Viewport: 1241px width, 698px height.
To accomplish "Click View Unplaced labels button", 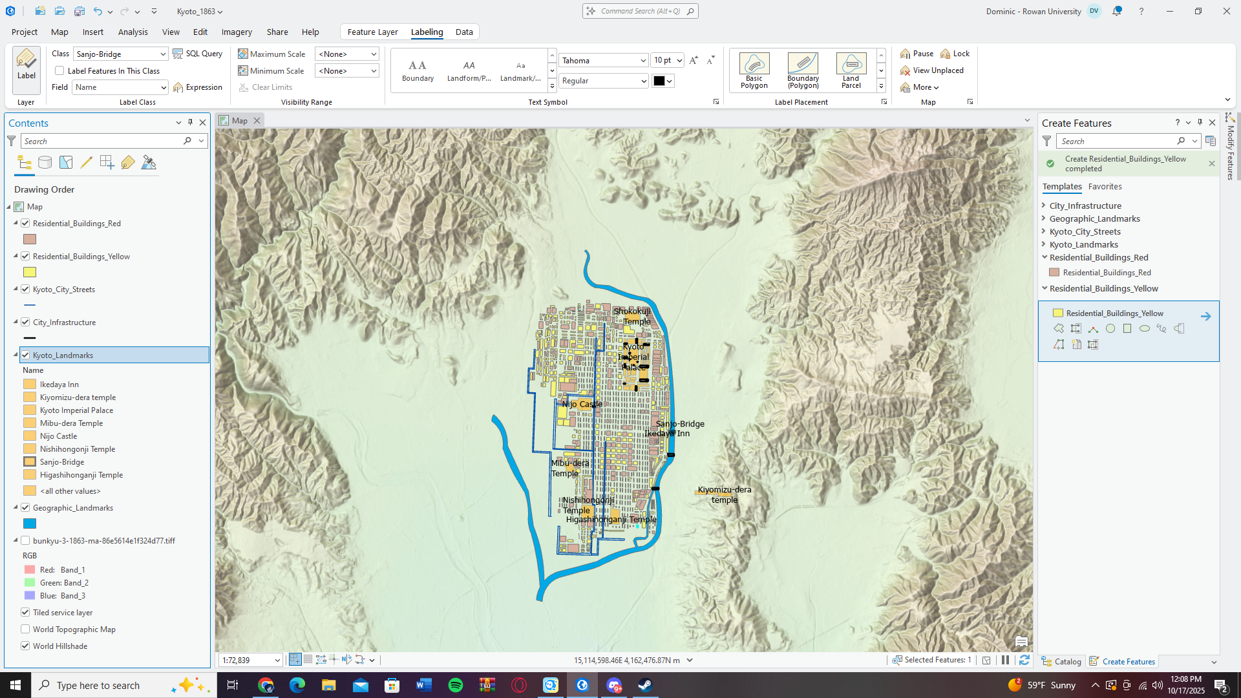I will 932,70.
